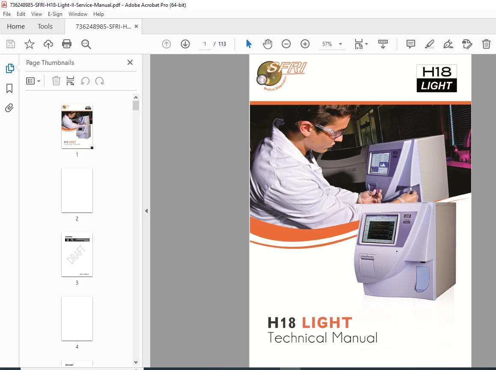Open the View menu
The width and height of the screenshot is (496, 370).
tap(36, 14)
